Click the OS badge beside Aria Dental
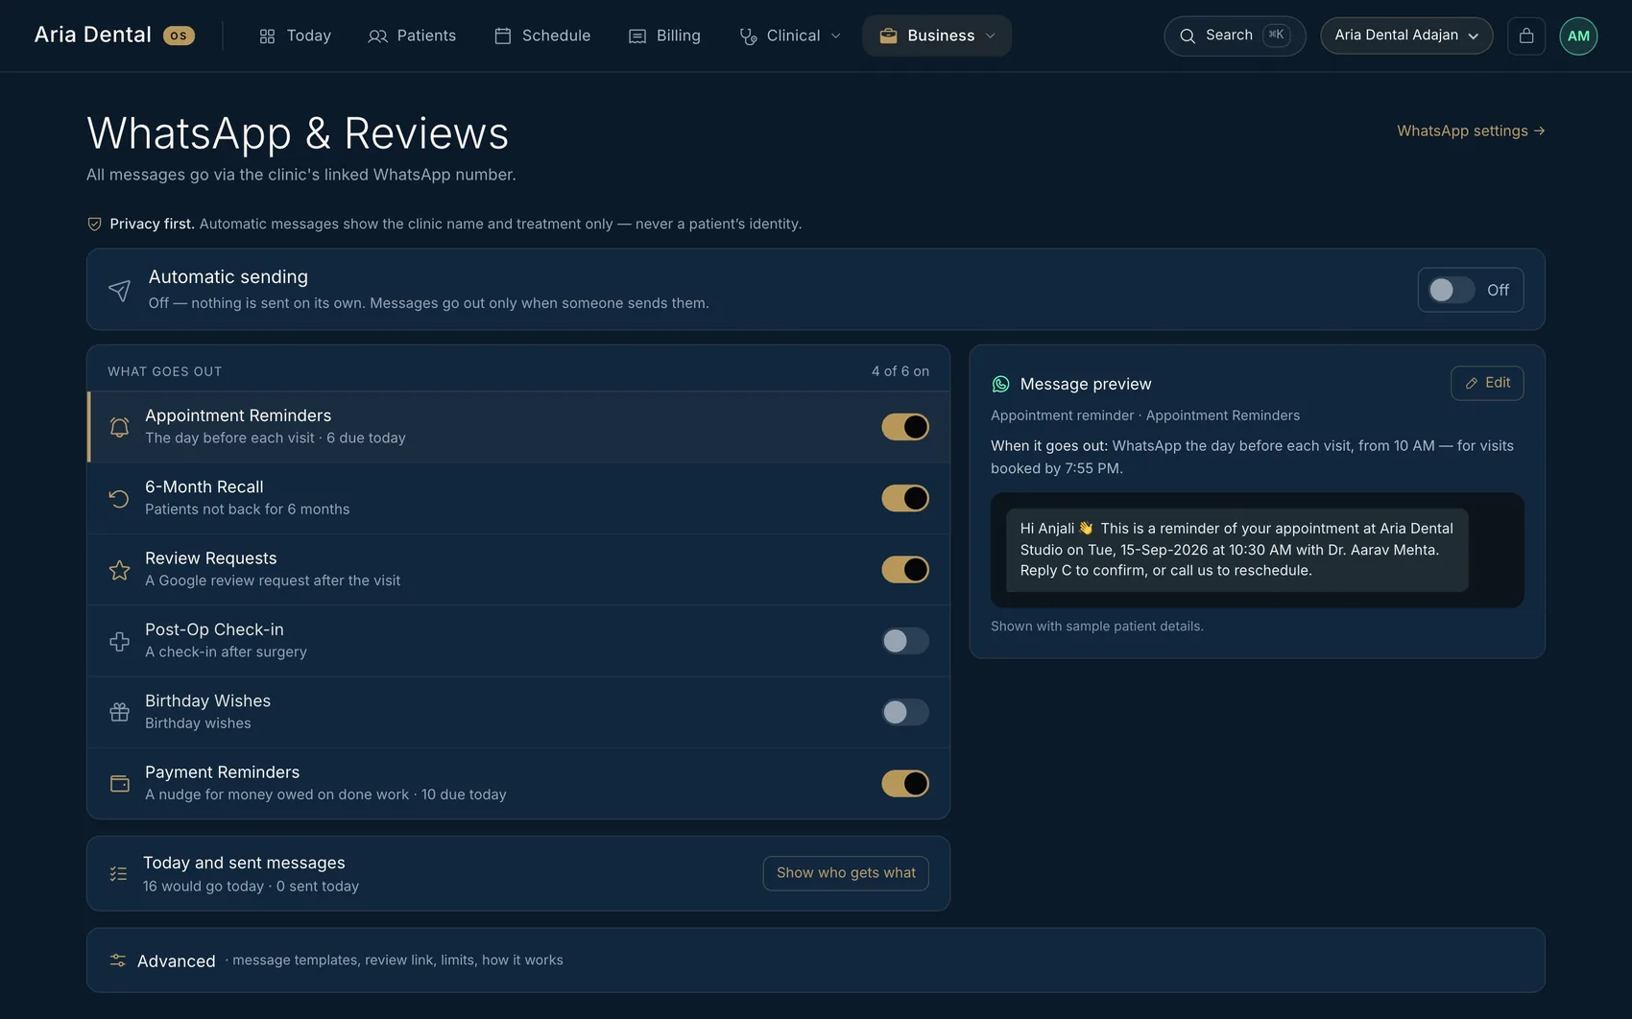 pyautogui.click(x=179, y=36)
